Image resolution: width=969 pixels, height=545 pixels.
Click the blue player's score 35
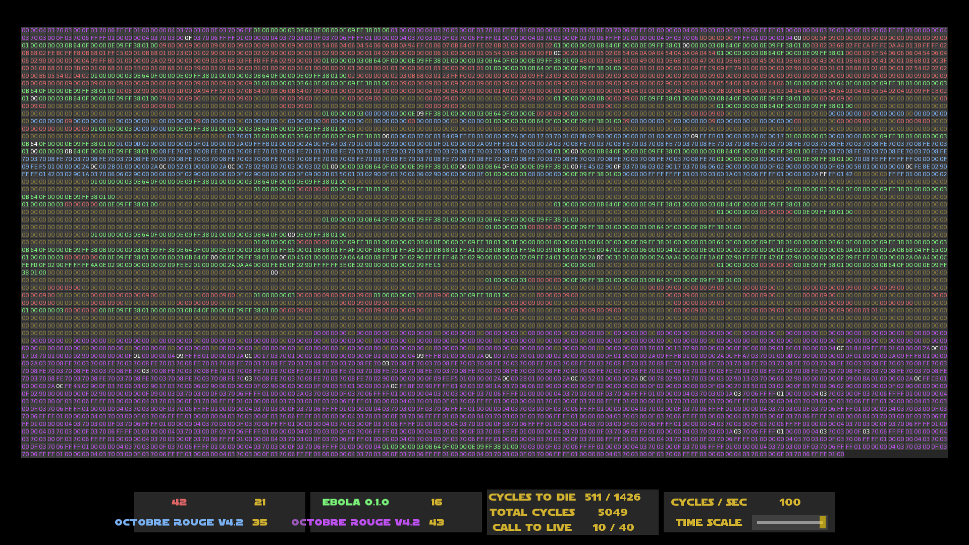[x=260, y=522]
